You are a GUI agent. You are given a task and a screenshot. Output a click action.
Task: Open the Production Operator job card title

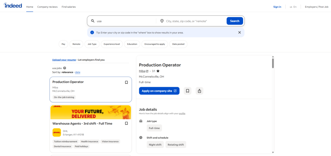pos(68,82)
